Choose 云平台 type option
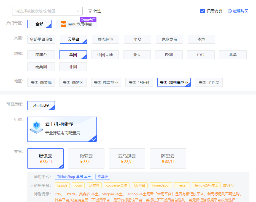 [x=74, y=39]
